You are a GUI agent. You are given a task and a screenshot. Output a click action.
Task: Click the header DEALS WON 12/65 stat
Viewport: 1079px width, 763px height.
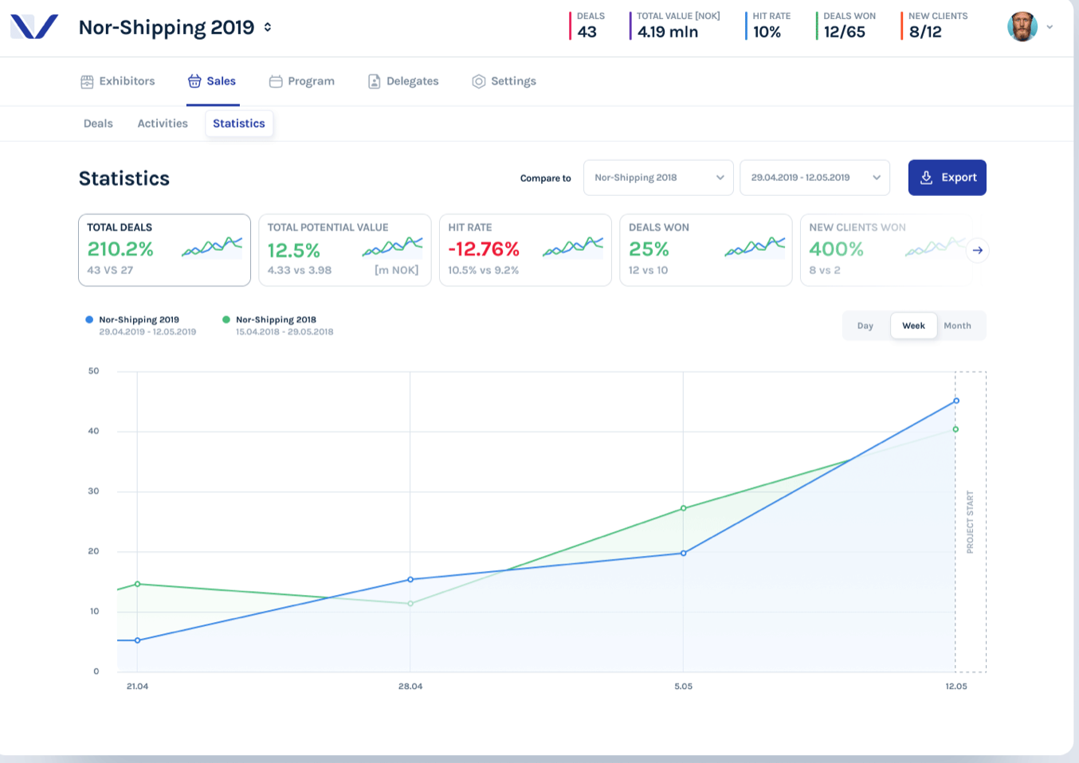point(846,25)
